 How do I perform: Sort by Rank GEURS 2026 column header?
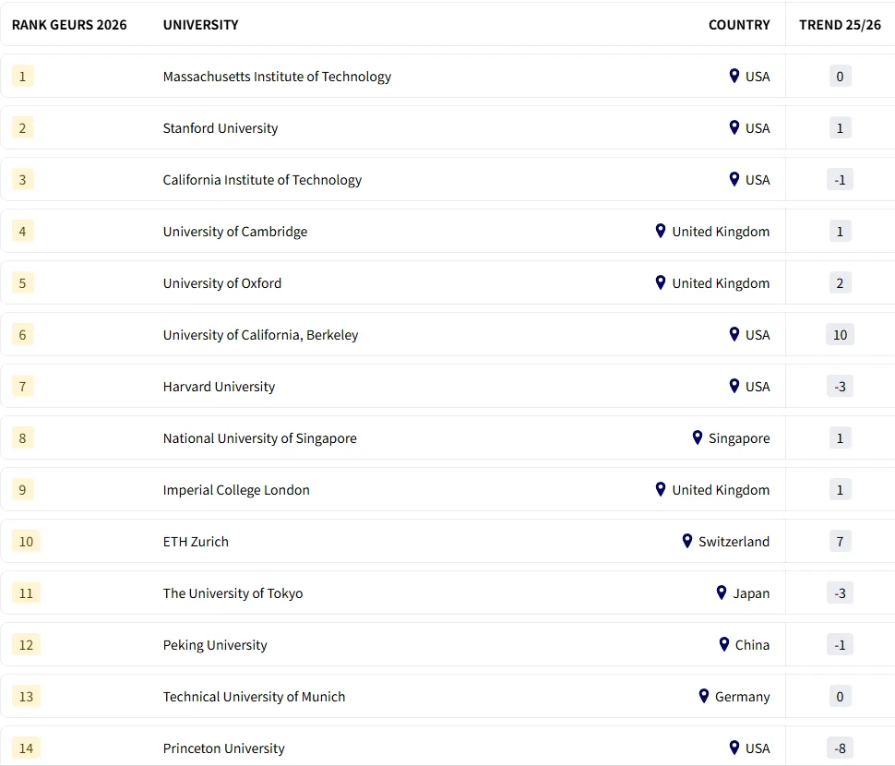point(69,25)
